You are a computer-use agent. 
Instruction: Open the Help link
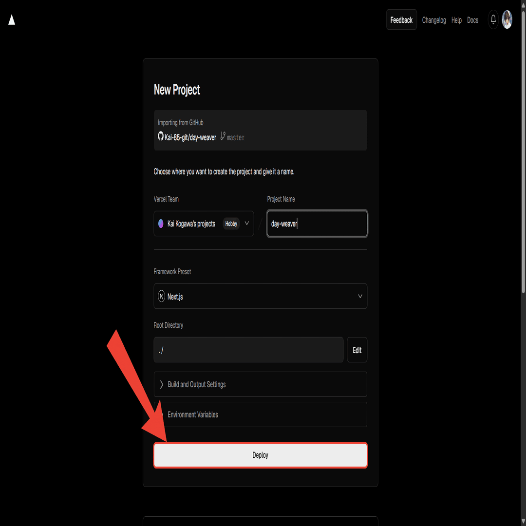pos(456,20)
